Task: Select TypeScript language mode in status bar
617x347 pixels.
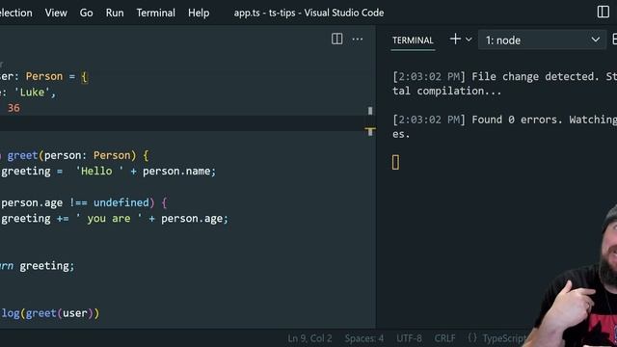Action: coord(503,338)
